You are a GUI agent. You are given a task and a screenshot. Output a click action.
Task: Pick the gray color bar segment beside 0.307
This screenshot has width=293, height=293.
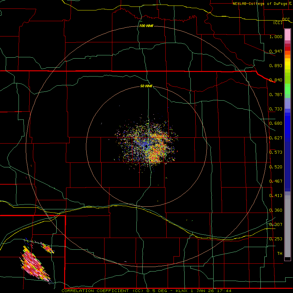[x=287, y=226]
